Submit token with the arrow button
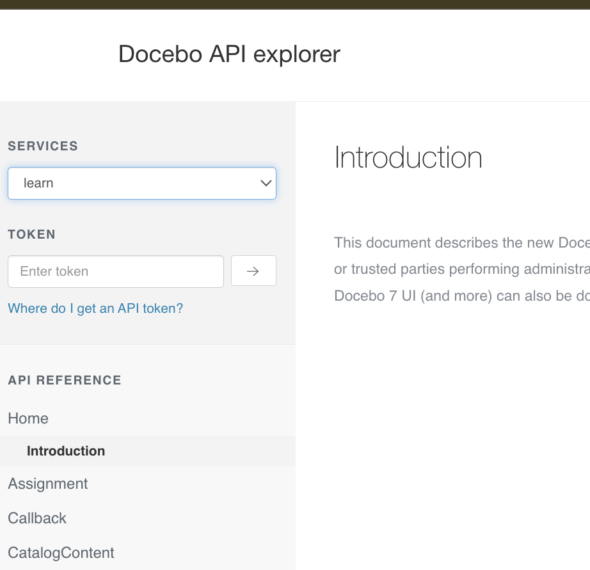Image resolution: width=590 pixels, height=570 pixels. (x=253, y=271)
